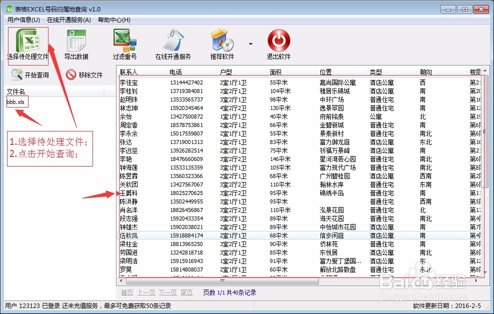Viewport: 494px width, 314px height.
Task: Select the row for 李桂钊
Action: click(299, 91)
